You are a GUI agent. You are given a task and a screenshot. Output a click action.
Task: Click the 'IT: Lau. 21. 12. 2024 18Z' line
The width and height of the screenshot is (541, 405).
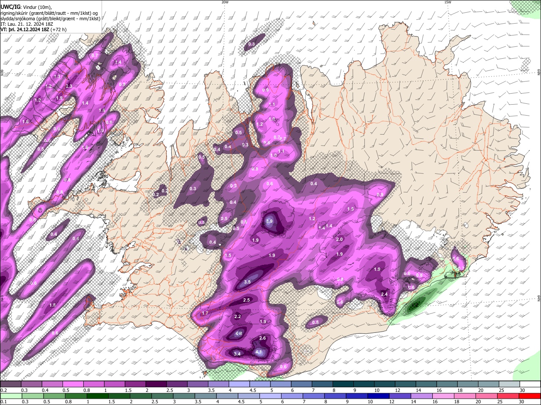pyautogui.click(x=26, y=24)
